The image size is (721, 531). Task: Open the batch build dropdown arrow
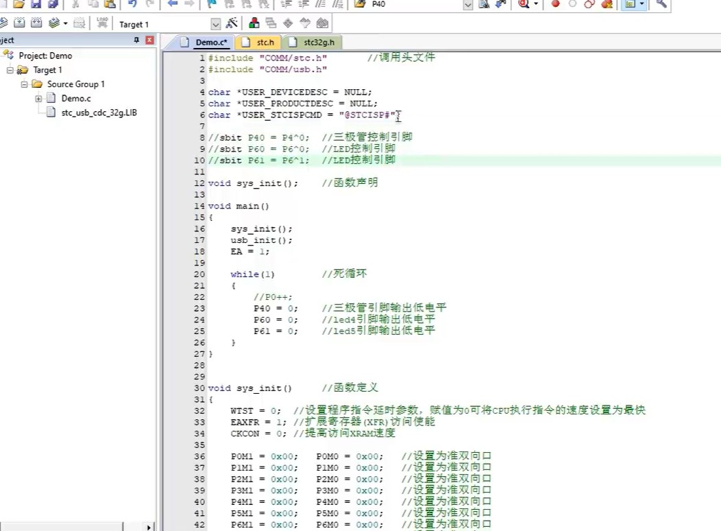(65, 23)
